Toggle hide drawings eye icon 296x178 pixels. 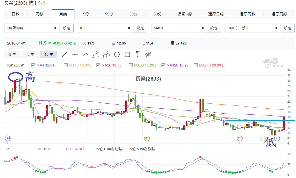coord(148,54)
